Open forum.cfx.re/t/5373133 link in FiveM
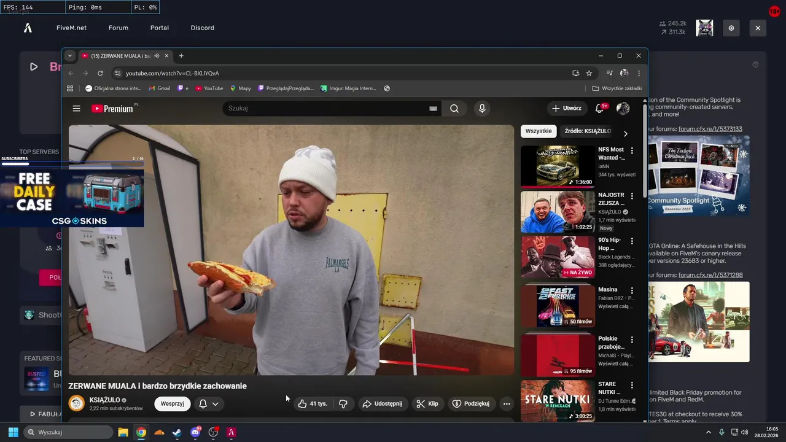The image size is (786, 442). [x=710, y=129]
